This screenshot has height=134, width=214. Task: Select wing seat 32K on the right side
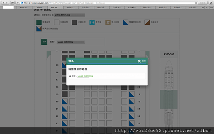pyautogui.click(x=132, y=116)
